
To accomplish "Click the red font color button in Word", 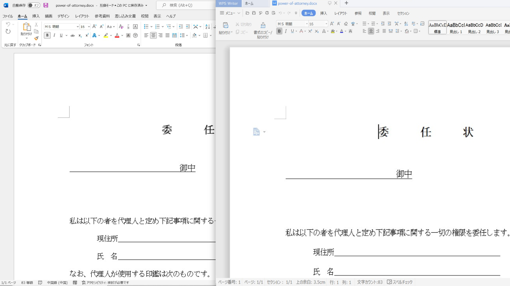I will point(117,35).
